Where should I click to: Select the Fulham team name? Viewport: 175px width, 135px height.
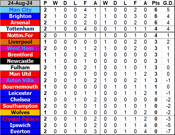(x=20, y=67)
